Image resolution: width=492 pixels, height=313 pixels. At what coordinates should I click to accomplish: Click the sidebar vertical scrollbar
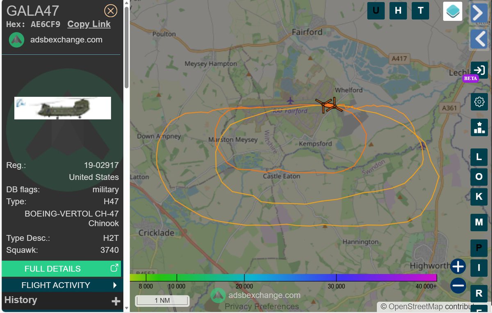126,47
